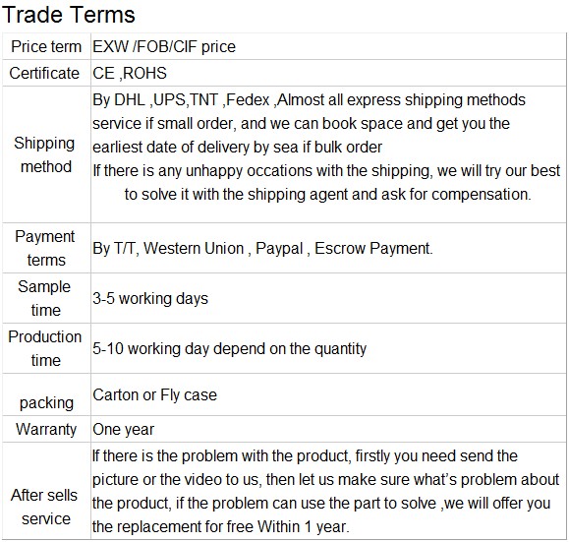Click the 'earliest date of delivery by sea' line
Image resolution: width=569 pixels, height=542 pixels.
[x=237, y=148]
